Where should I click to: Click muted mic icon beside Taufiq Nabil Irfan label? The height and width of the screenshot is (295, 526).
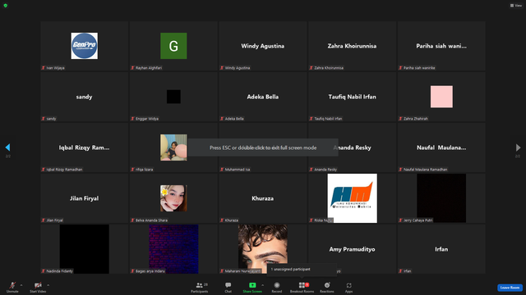click(x=311, y=119)
